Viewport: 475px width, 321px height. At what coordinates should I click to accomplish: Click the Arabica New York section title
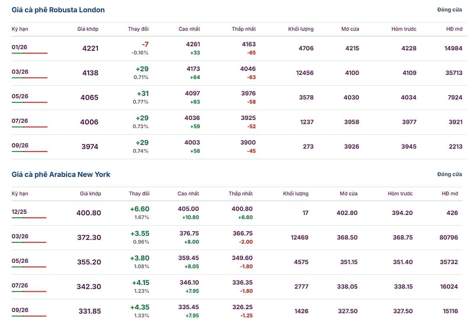click(61, 175)
